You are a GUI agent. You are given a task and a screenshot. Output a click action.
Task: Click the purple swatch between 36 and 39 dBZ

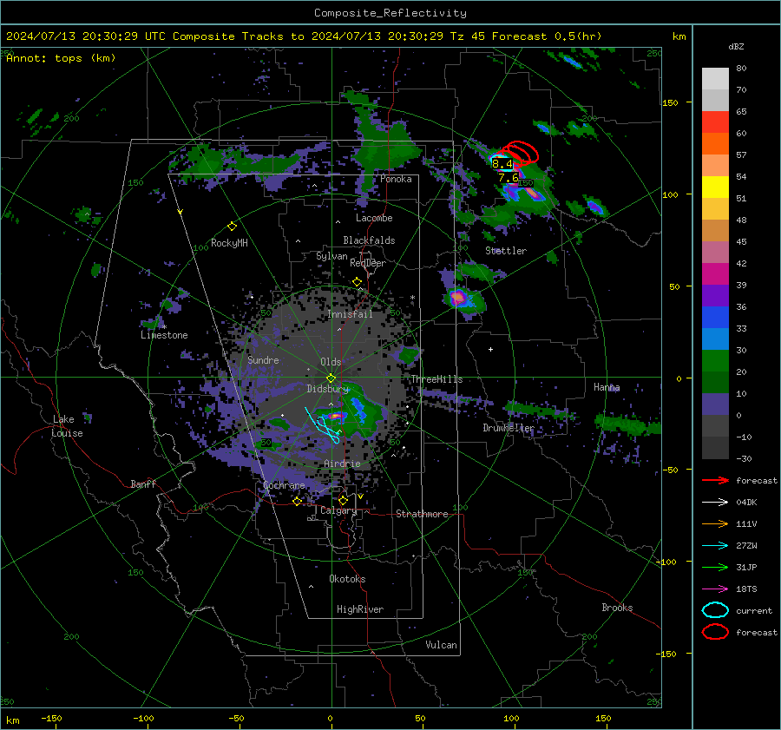715,296
